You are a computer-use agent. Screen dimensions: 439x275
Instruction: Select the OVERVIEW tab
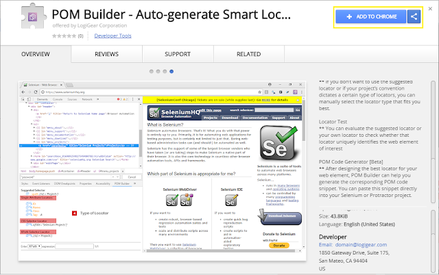(x=36, y=54)
